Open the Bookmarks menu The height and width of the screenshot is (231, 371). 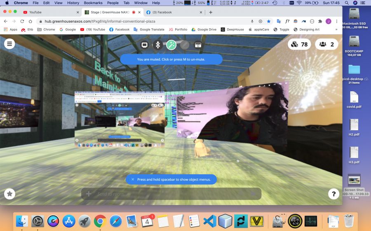click(93, 3)
